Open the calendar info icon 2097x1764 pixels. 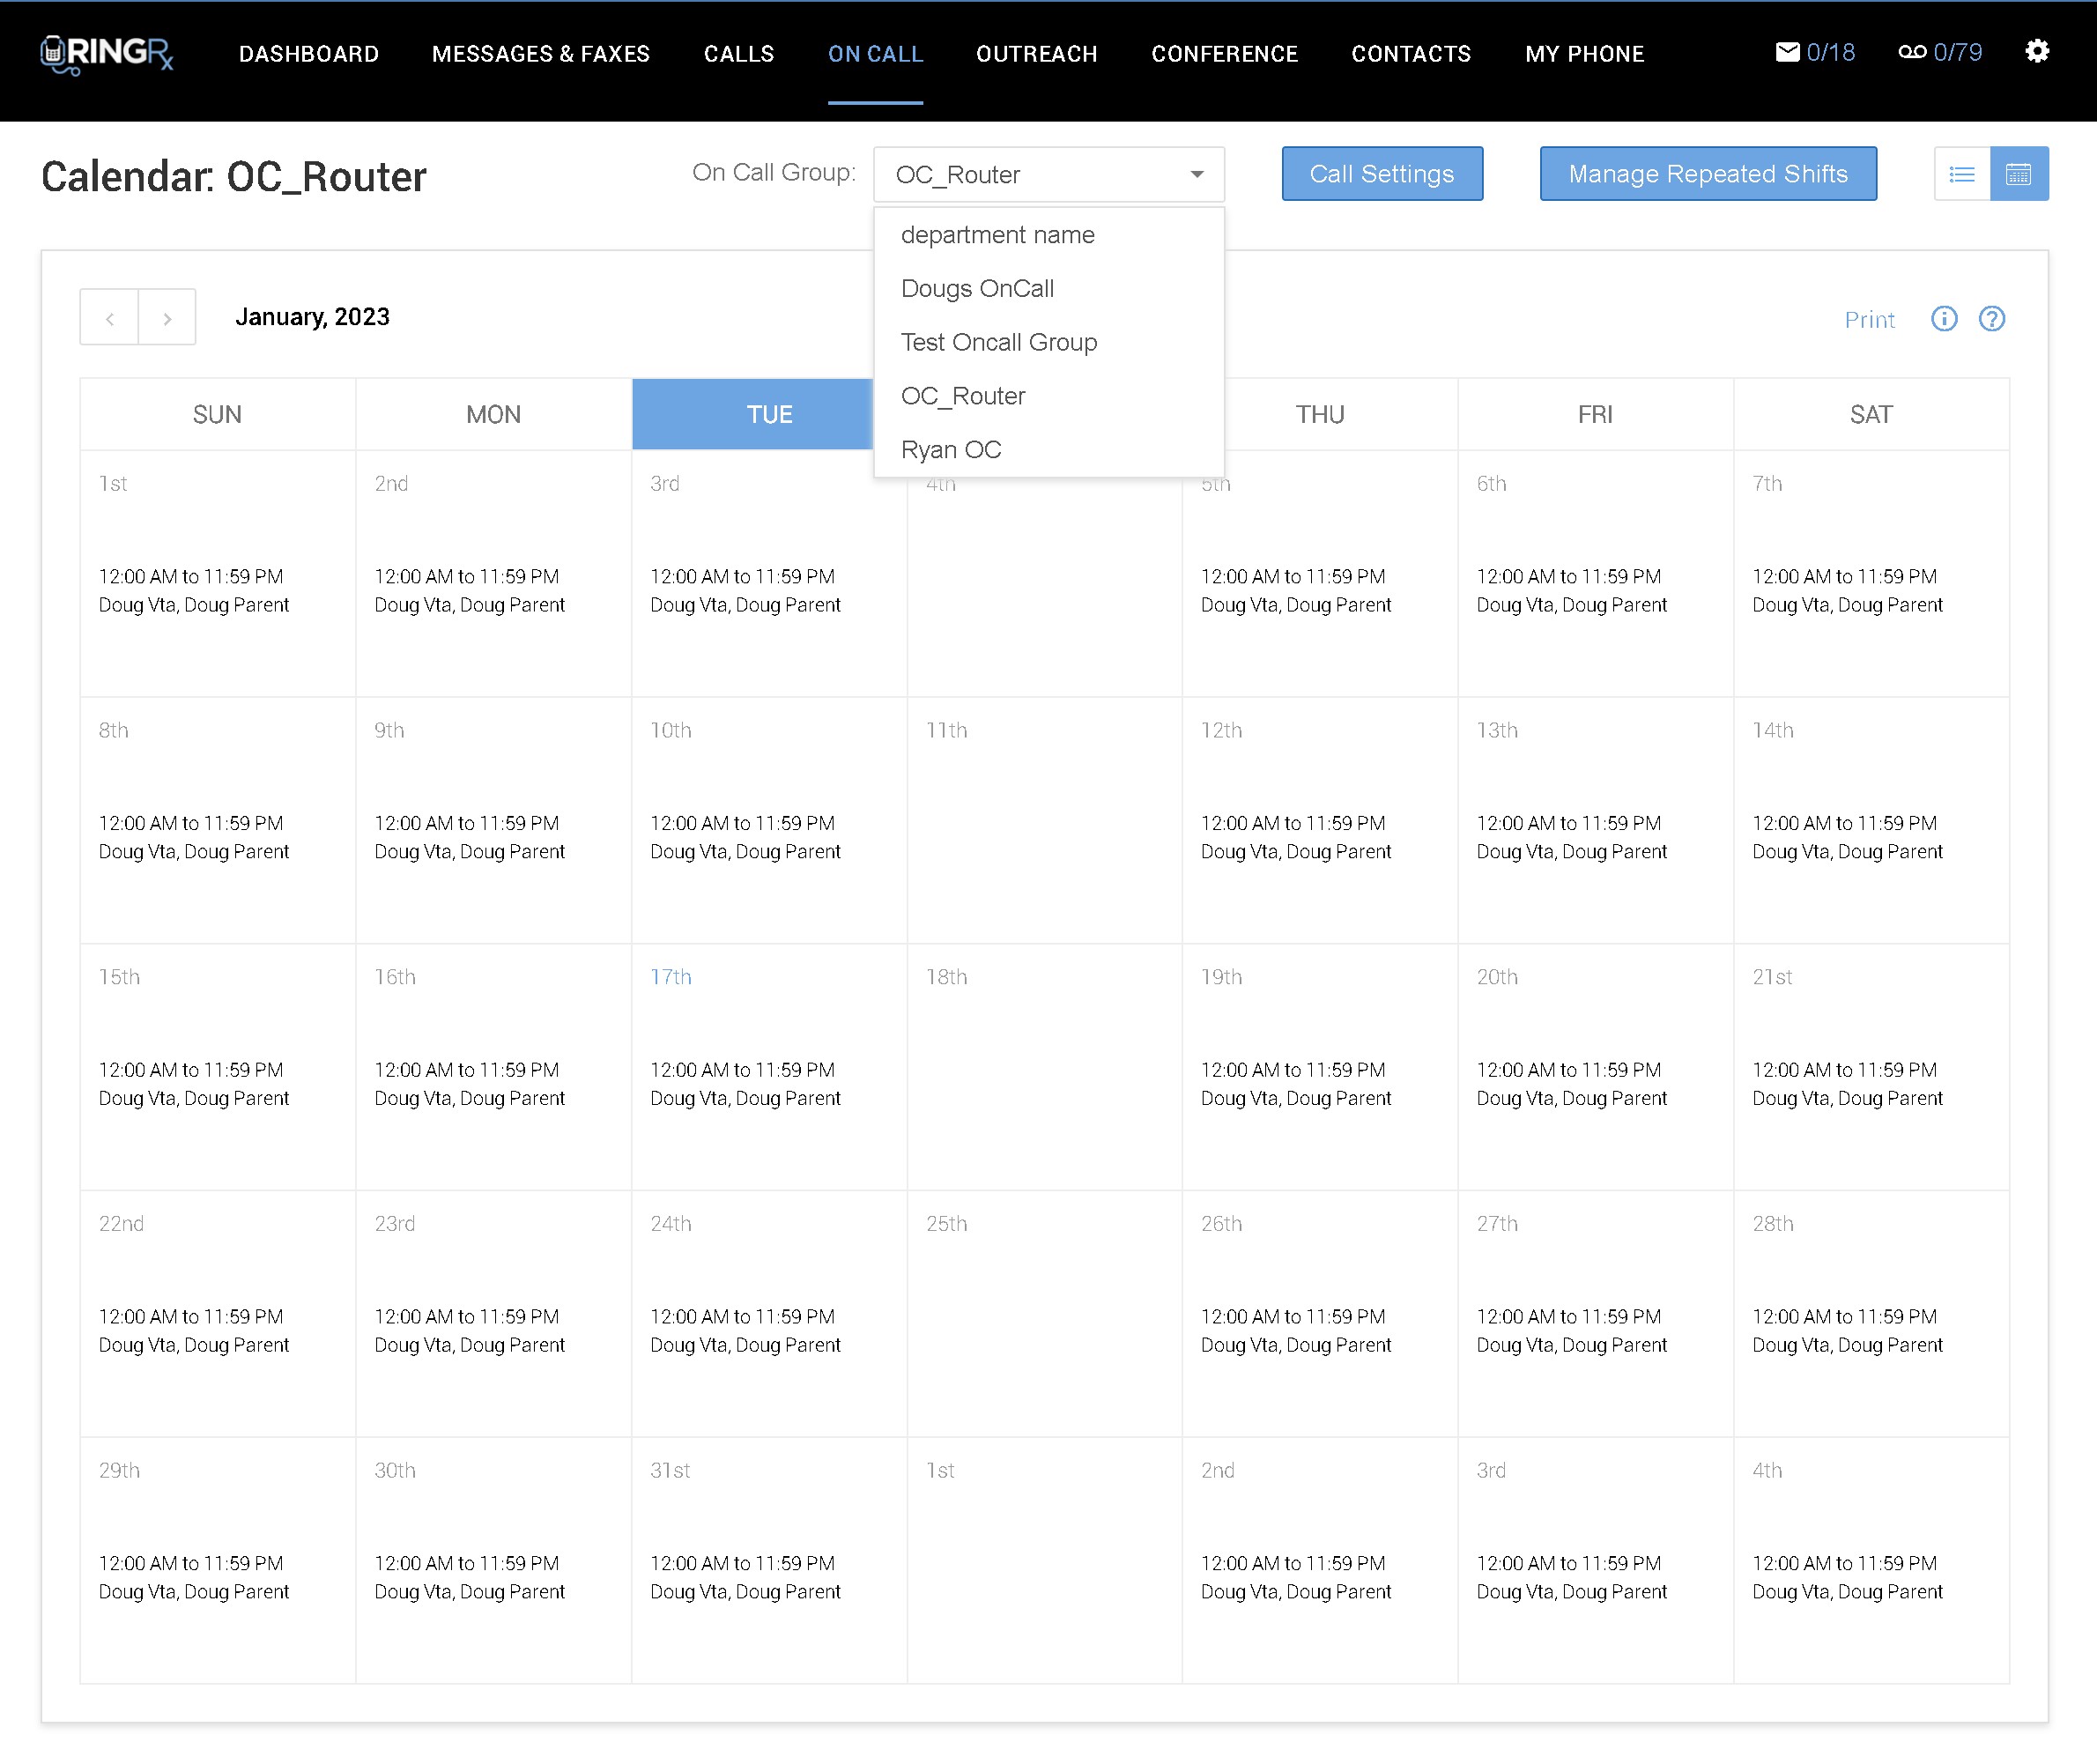[1943, 319]
